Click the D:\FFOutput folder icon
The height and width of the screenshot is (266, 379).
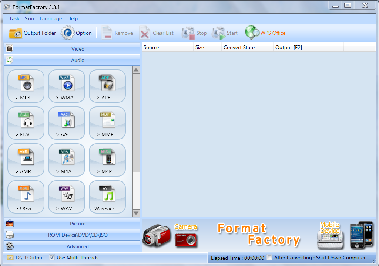pyautogui.click(x=10, y=258)
